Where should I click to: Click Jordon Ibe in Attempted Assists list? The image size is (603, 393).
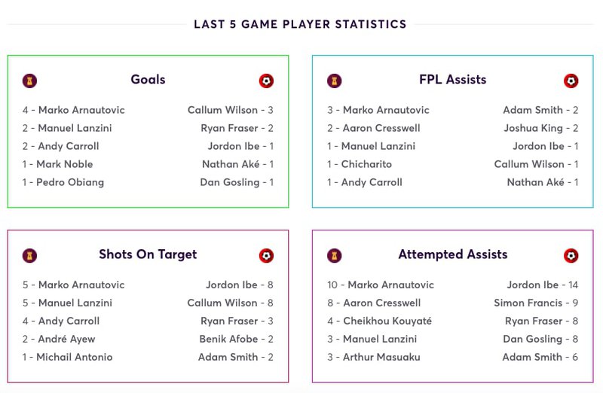pyautogui.click(x=533, y=285)
